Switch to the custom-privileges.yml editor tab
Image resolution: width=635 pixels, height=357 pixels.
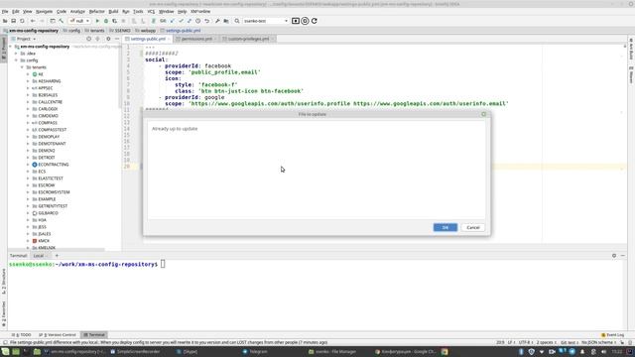[248, 39]
